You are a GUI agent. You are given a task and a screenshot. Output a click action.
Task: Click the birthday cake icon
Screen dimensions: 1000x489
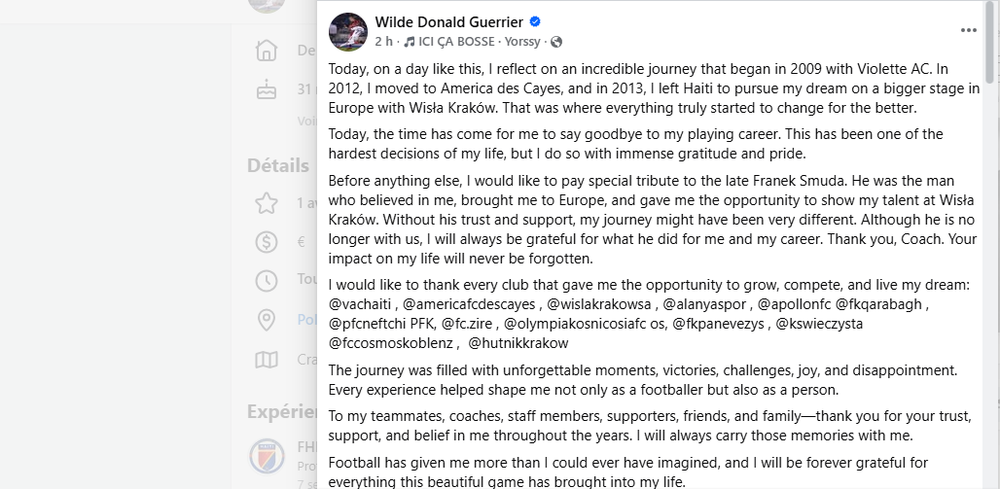[267, 89]
